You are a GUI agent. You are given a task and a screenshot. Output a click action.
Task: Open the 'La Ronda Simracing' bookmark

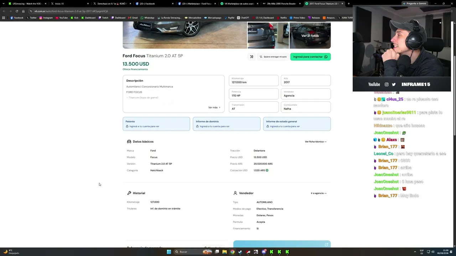[169, 18]
